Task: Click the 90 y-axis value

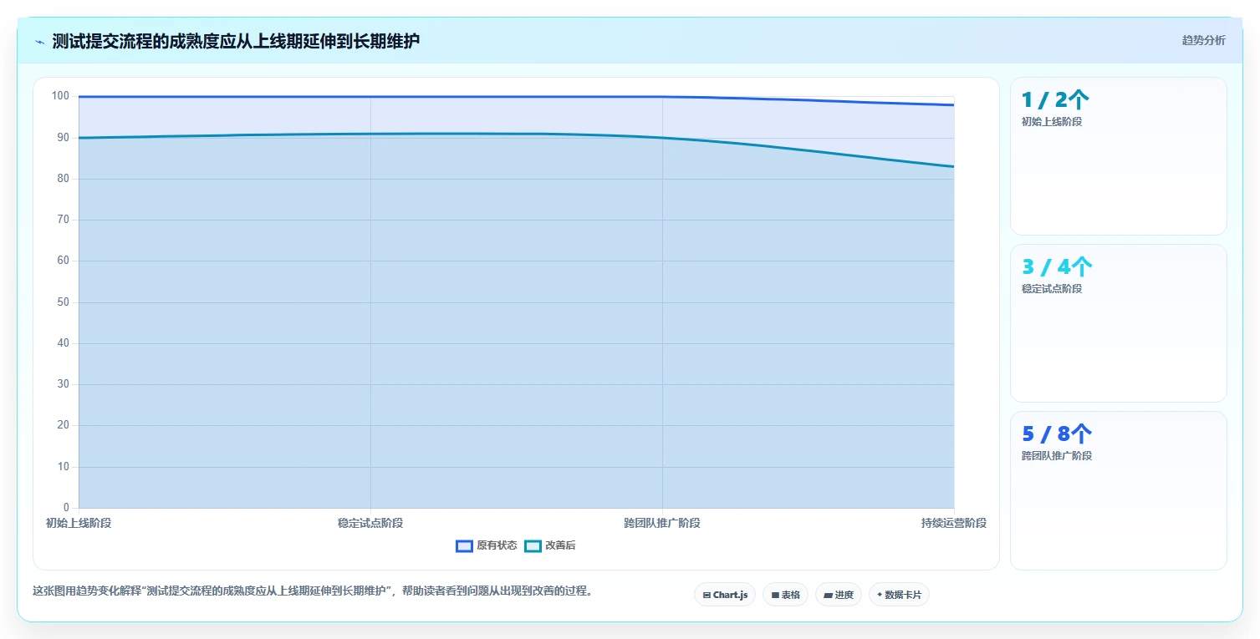Action: 64,138
